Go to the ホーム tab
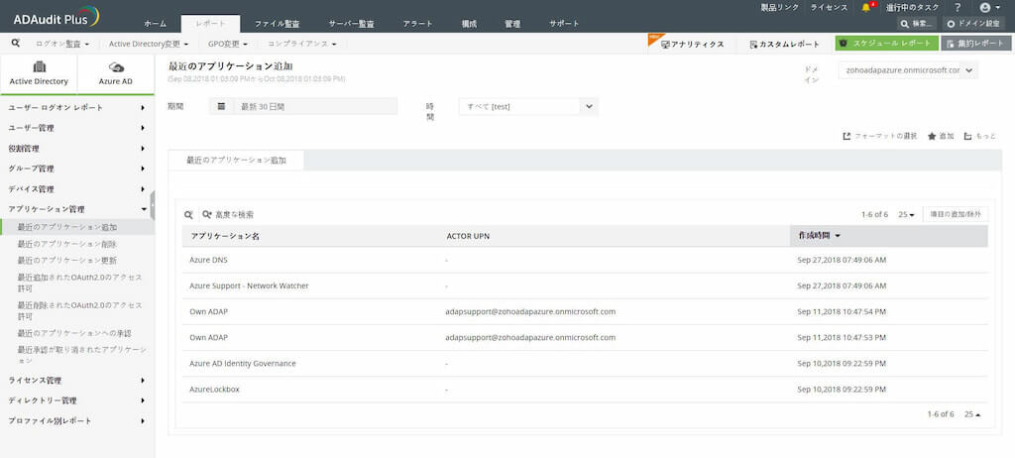The image size is (1015, 458). pos(155,24)
